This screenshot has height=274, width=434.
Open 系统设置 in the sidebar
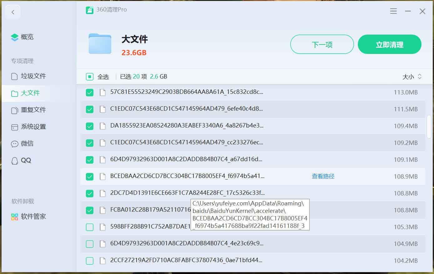33,127
